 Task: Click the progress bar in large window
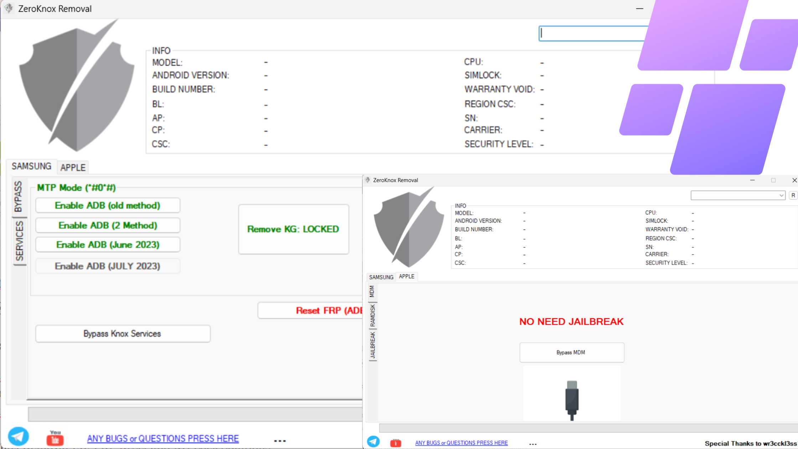point(195,414)
